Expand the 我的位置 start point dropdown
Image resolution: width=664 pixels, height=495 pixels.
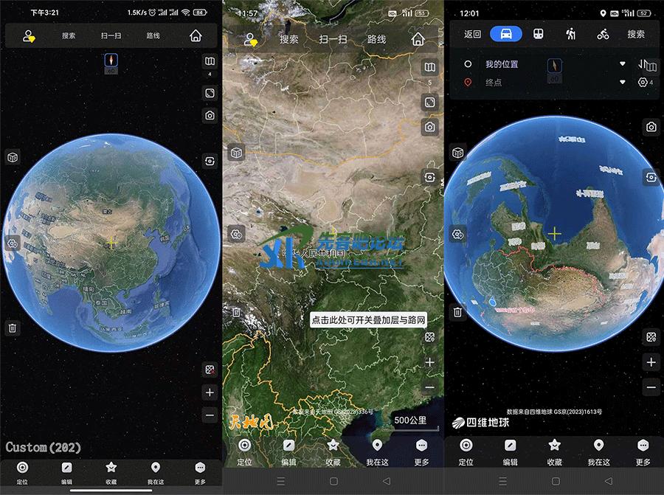point(622,64)
